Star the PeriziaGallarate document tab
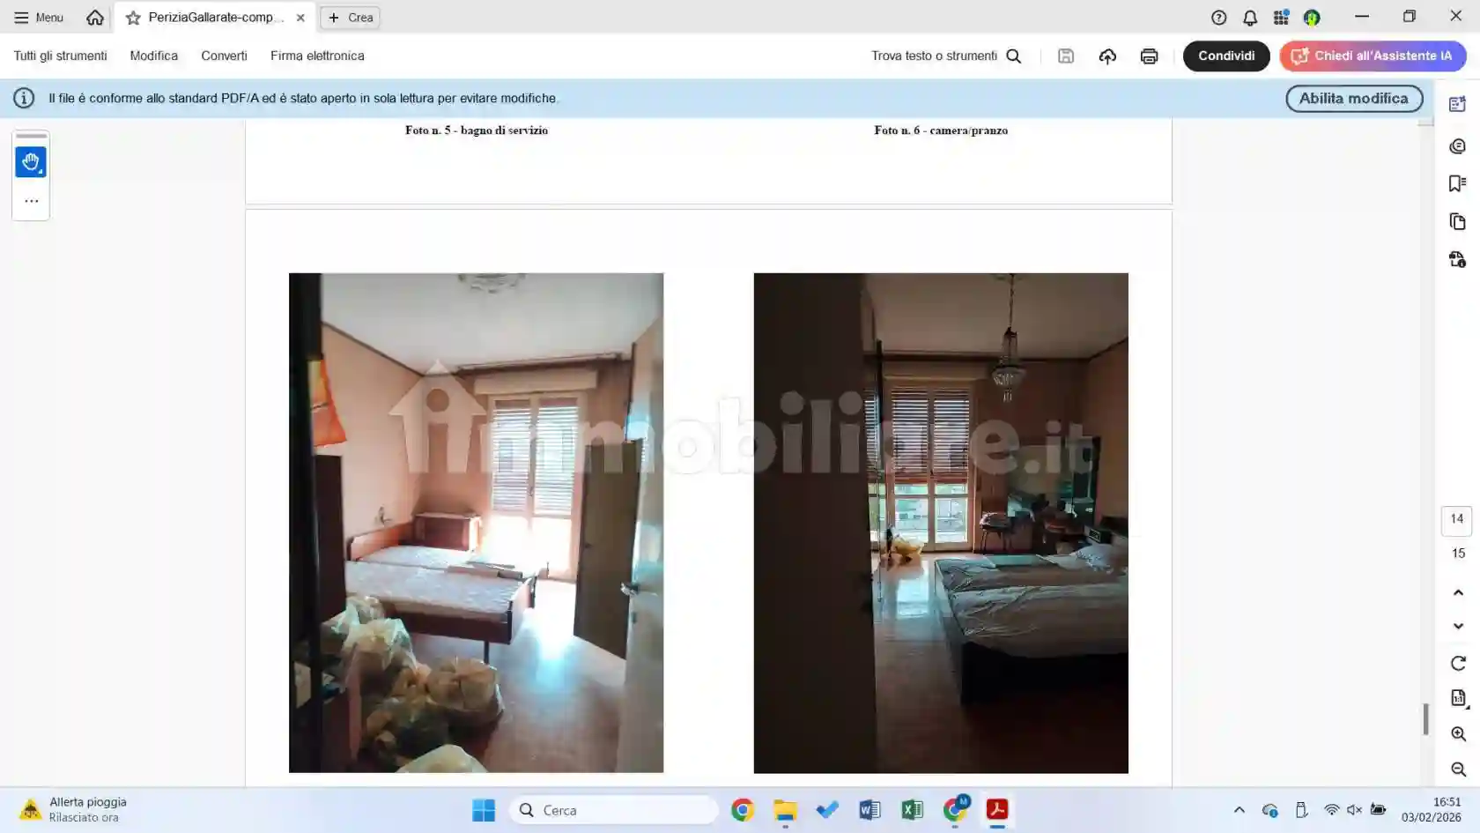This screenshot has width=1480, height=833. point(133,18)
